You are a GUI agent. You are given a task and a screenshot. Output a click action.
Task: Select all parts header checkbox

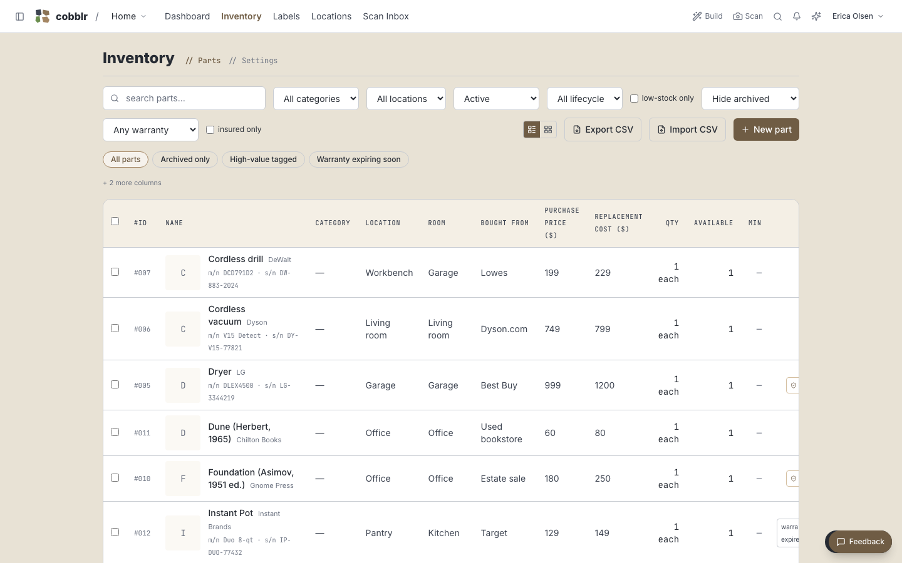(115, 221)
